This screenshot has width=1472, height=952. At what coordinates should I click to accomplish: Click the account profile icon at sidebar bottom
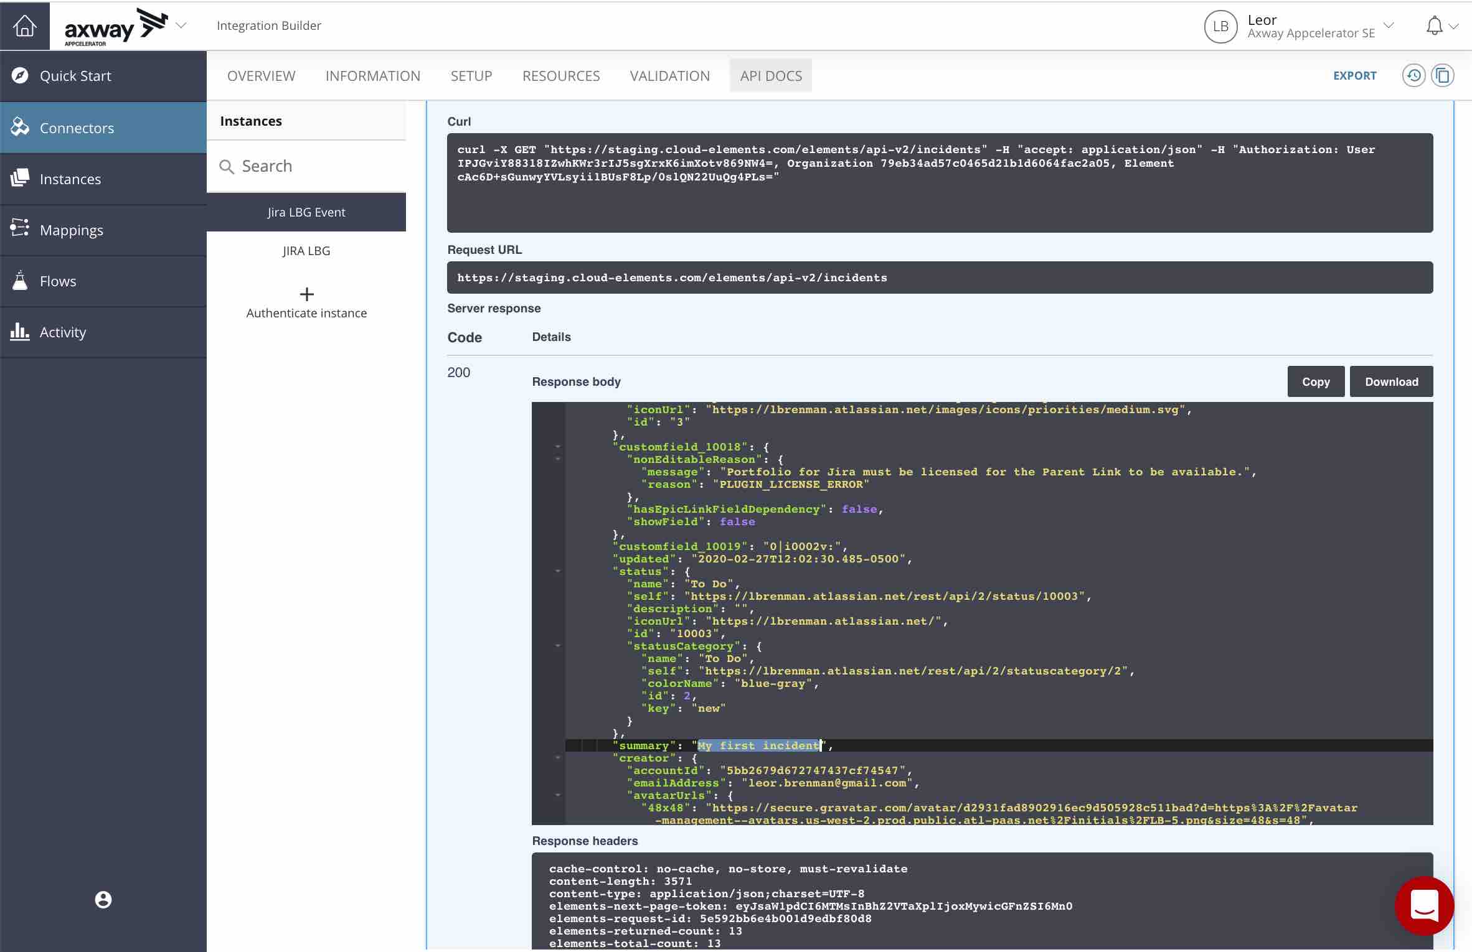[x=103, y=900]
